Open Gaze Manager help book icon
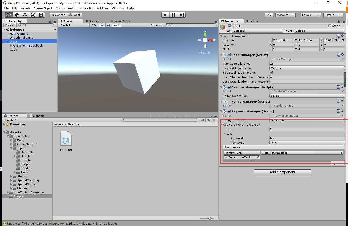 pyautogui.click(x=338, y=55)
